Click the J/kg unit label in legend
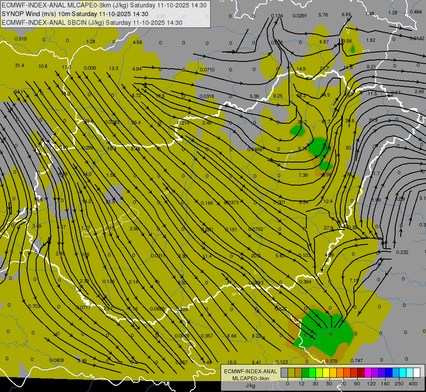The height and width of the screenshot is (392, 426). [250, 385]
